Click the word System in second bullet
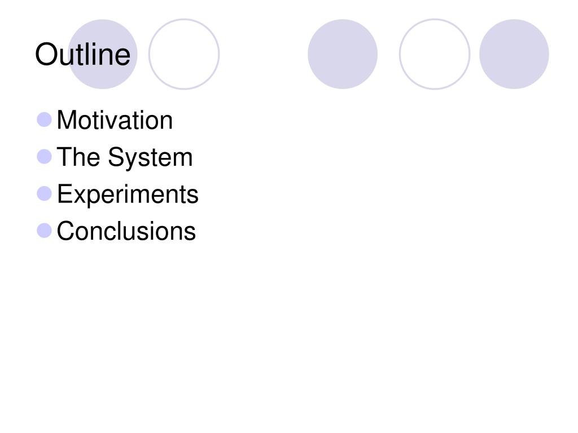 [x=150, y=158]
